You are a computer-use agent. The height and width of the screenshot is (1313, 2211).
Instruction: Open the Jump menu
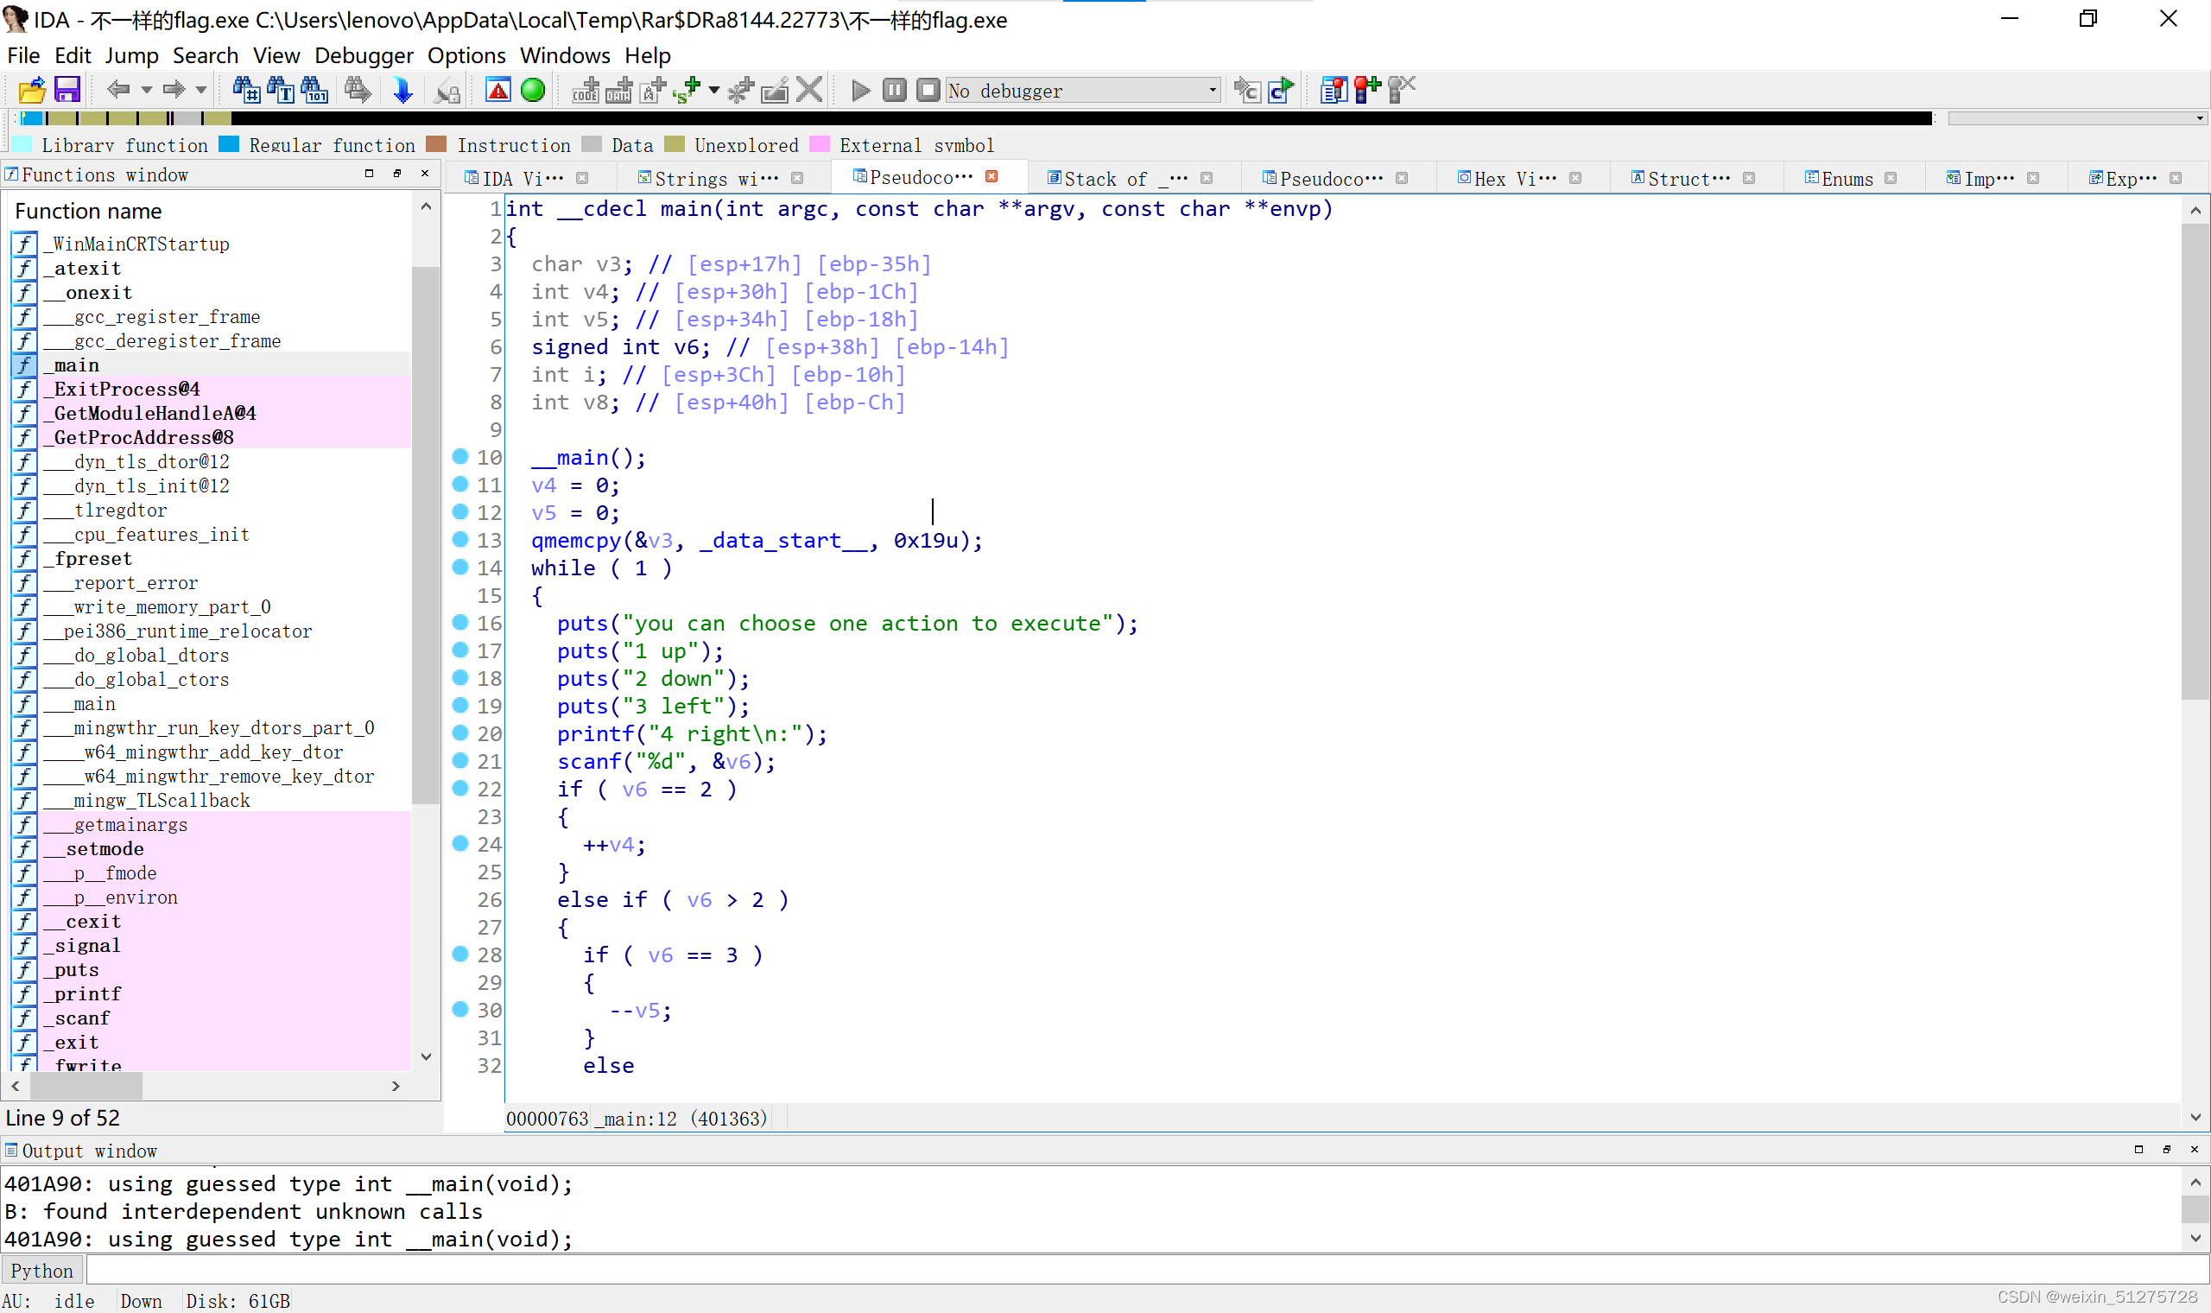(x=132, y=56)
